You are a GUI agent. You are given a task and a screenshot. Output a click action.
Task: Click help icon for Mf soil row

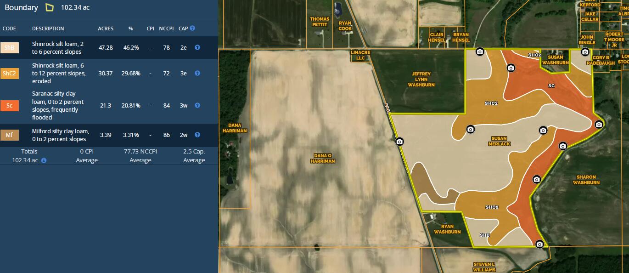point(197,135)
